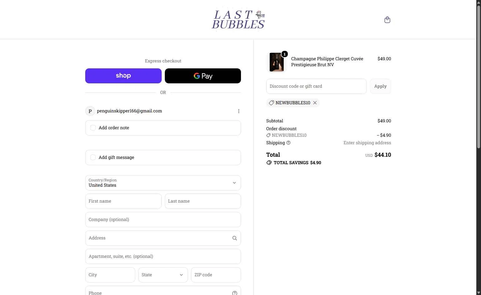This screenshot has height=295, width=481.
Task: Open the State dropdown
Action: point(163,275)
